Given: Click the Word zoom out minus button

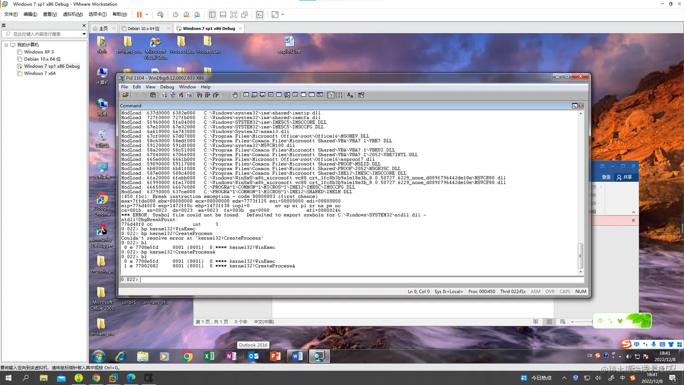Looking at the screenshot, I should click(x=572, y=322).
